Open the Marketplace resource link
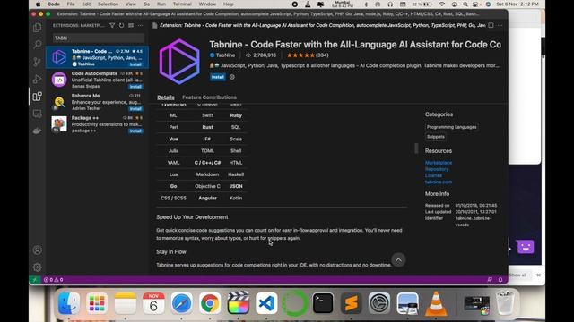 [x=439, y=163]
